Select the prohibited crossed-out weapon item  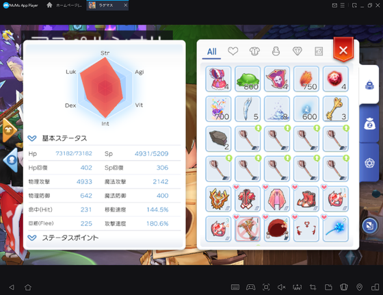(248, 229)
